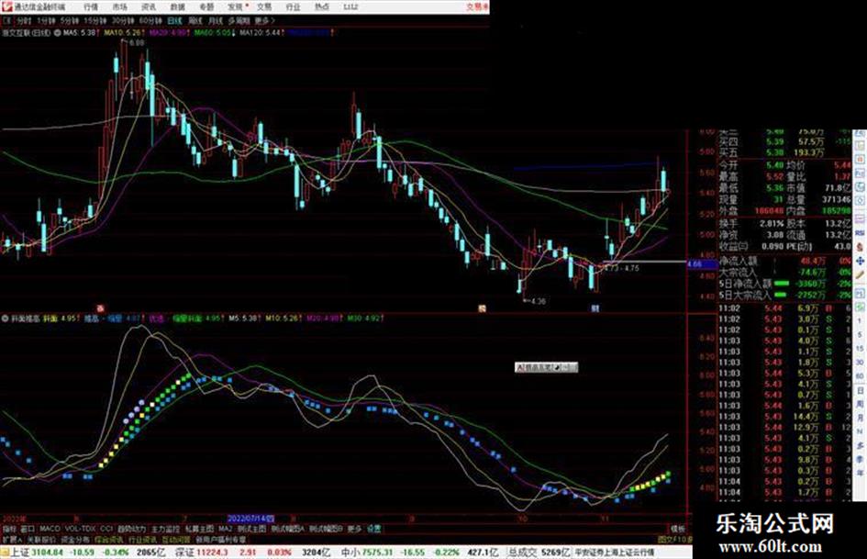867x559 pixels.
Task: Click the sidebar 日 period button
Action: [x=860, y=390]
